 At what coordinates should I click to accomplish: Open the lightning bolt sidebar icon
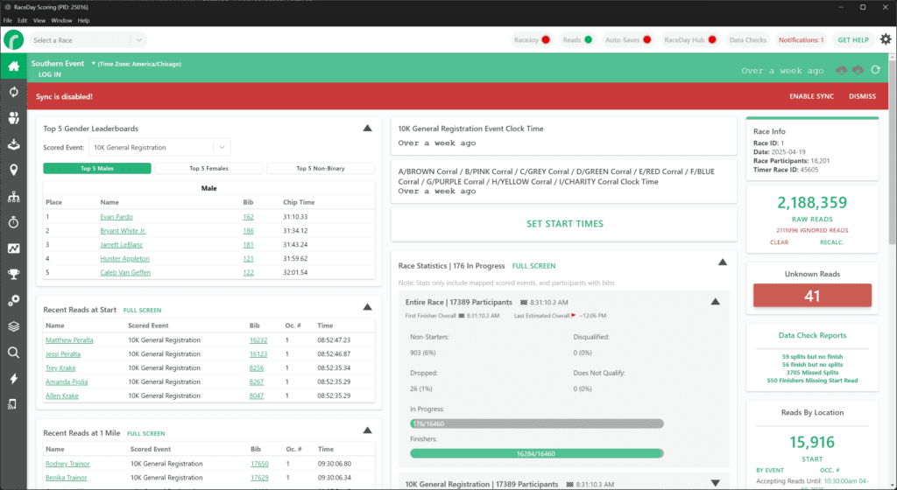(x=13, y=379)
